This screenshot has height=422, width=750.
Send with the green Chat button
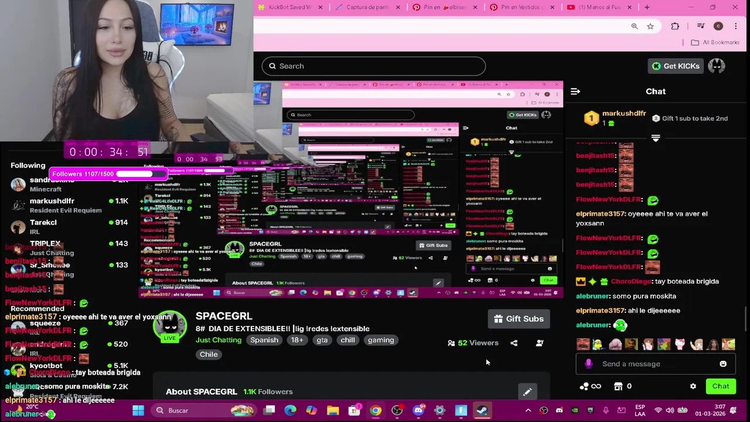coord(721,386)
